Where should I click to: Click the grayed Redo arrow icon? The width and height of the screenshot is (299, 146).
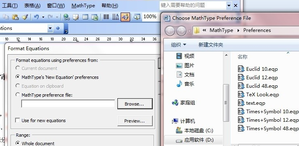click(50, 17)
